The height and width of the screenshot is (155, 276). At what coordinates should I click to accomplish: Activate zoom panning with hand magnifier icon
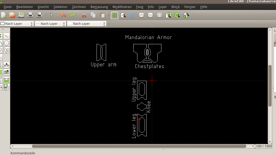[186, 15]
